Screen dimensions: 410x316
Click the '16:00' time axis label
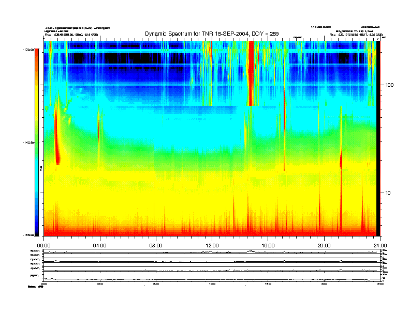coord(268,246)
